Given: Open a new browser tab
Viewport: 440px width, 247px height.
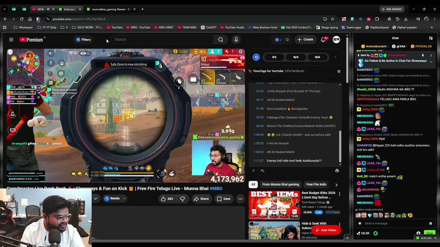Looking at the screenshot, I should coord(142,9).
